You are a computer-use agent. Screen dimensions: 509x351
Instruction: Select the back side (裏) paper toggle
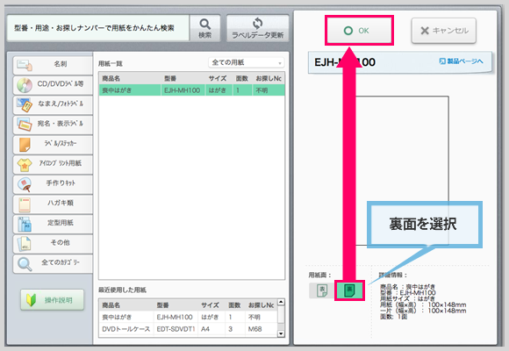point(349,290)
